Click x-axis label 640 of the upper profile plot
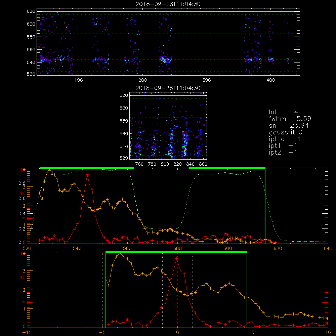This screenshot has height=336, width=336. point(328,248)
